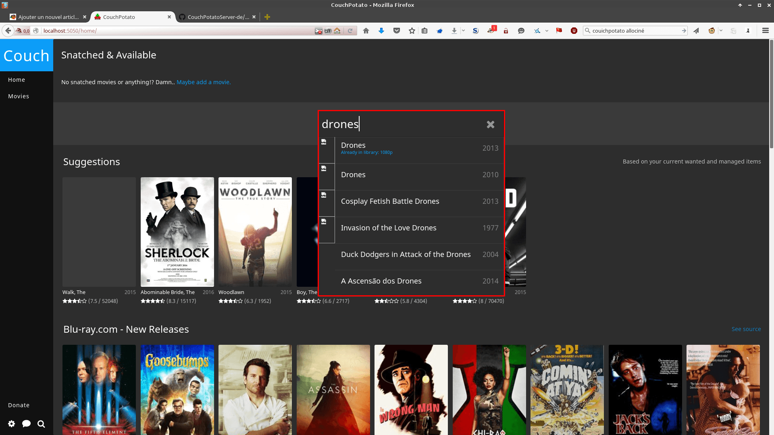Screen dimensions: 774x435
Task: Expand the downloads dropdown arrow
Action: click(x=464, y=31)
